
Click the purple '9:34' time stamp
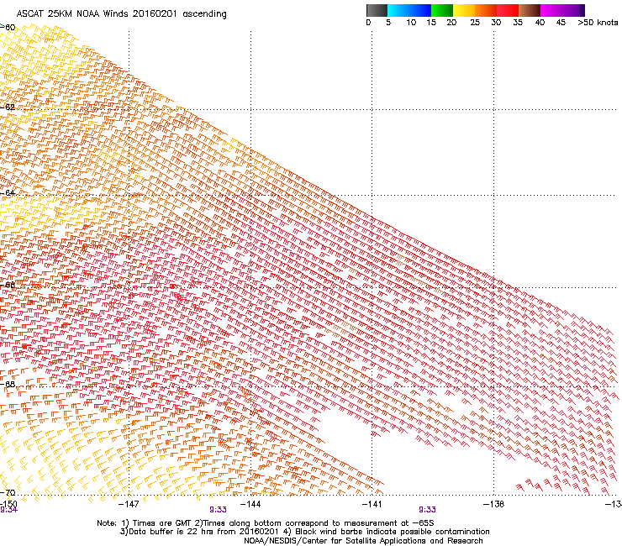[8, 510]
